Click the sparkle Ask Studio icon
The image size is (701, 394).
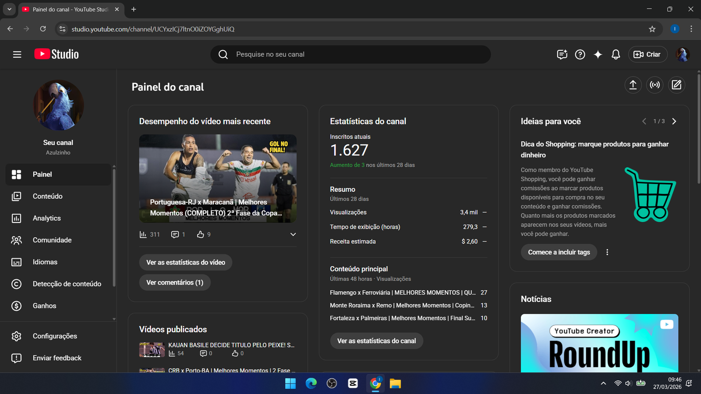[598, 54]
